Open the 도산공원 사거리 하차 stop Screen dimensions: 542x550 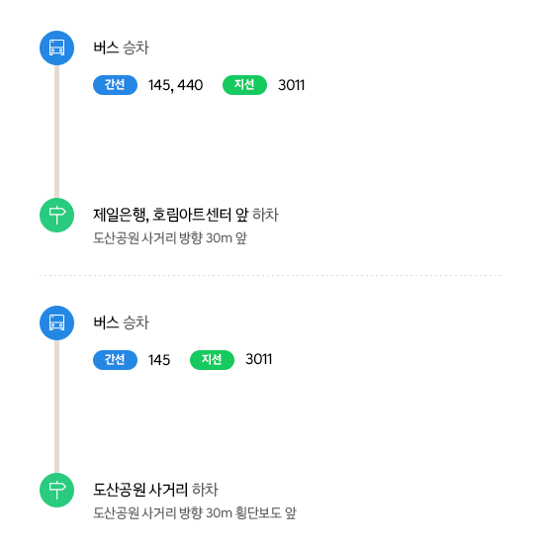155,490
